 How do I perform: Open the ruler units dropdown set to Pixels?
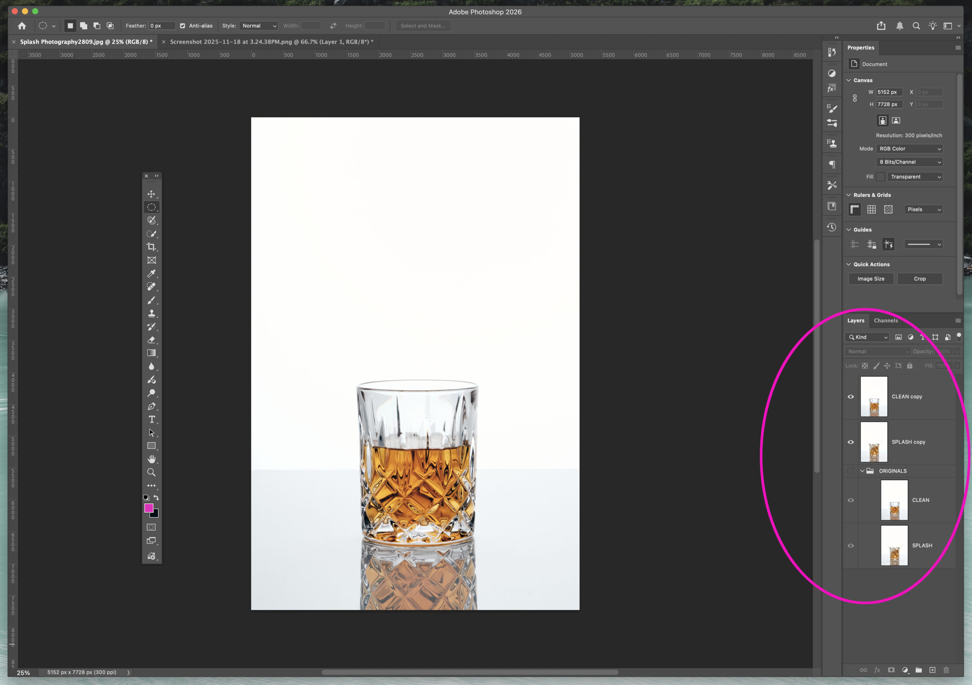923,209
